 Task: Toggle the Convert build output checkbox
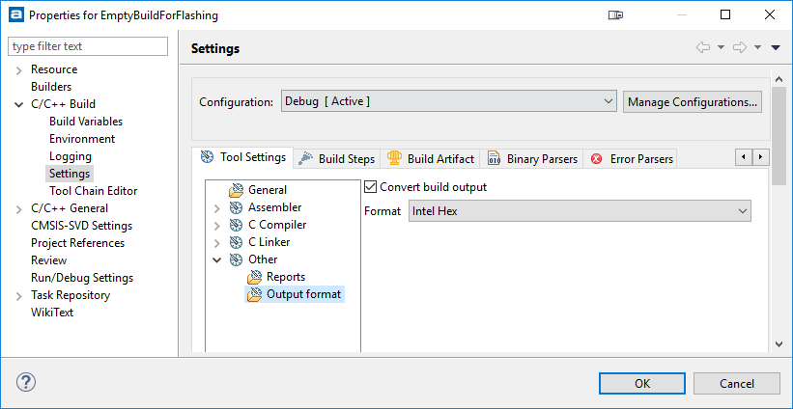(x=371, y=187)
